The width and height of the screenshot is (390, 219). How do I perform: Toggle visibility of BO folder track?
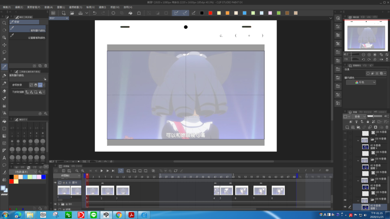pos(55,204)
